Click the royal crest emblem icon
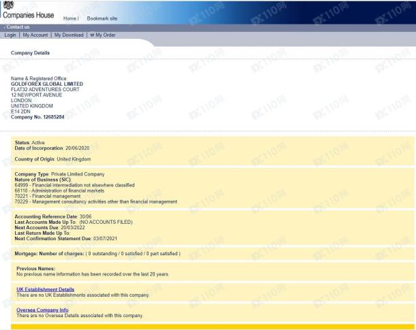Viewport: 416px width, 330px height. coord(8,4)
